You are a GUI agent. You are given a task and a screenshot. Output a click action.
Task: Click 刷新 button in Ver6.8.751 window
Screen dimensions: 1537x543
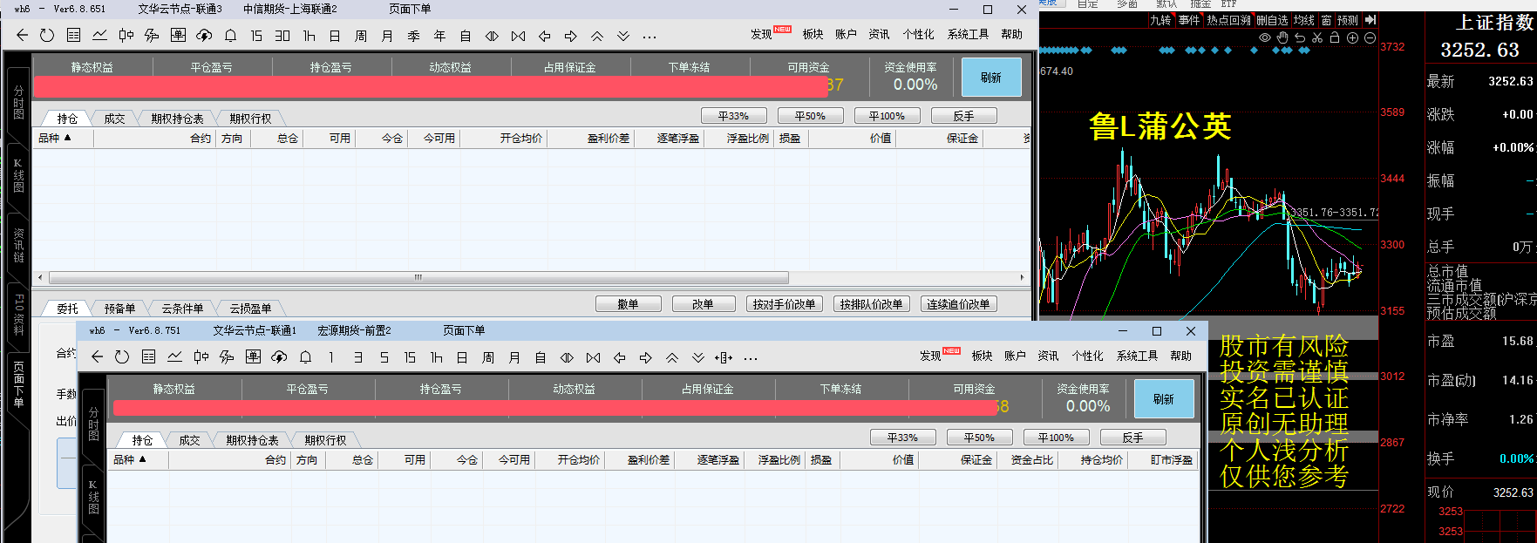pyautogui.click(x=1164, y=399)
